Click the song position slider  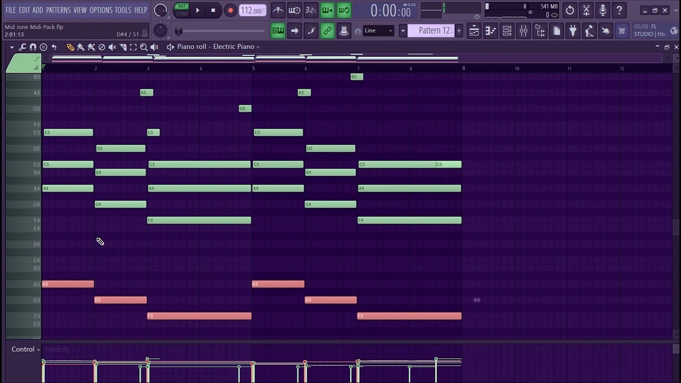220,31
